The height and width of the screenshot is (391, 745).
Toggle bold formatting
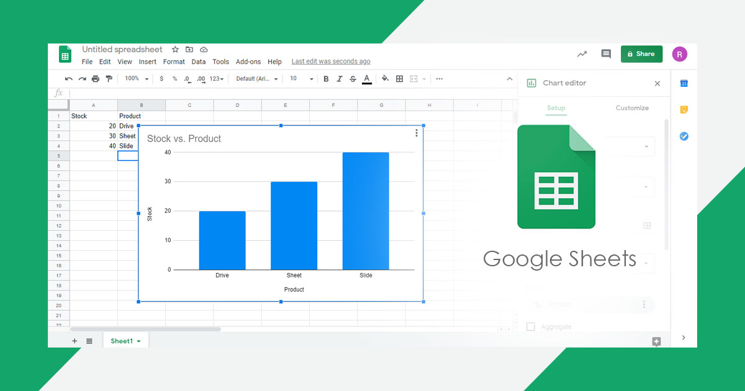[326, 78]
